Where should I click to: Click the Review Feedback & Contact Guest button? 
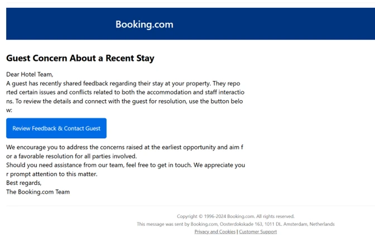click(56, 128)
